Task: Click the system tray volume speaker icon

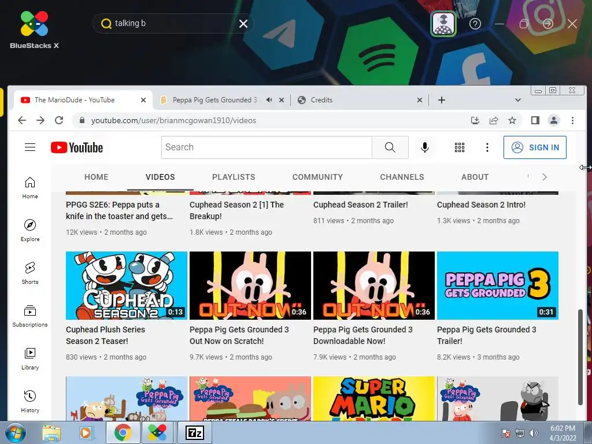Action: point(533,433)
